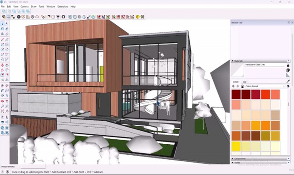Viewport: 294px width, 175px height.
Task: Click the Zoom Extents tool
Action: click(2, 111)
